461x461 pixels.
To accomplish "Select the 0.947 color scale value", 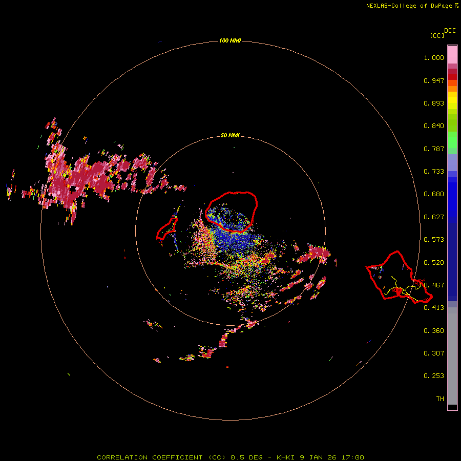I will click(x=434, y=80).
